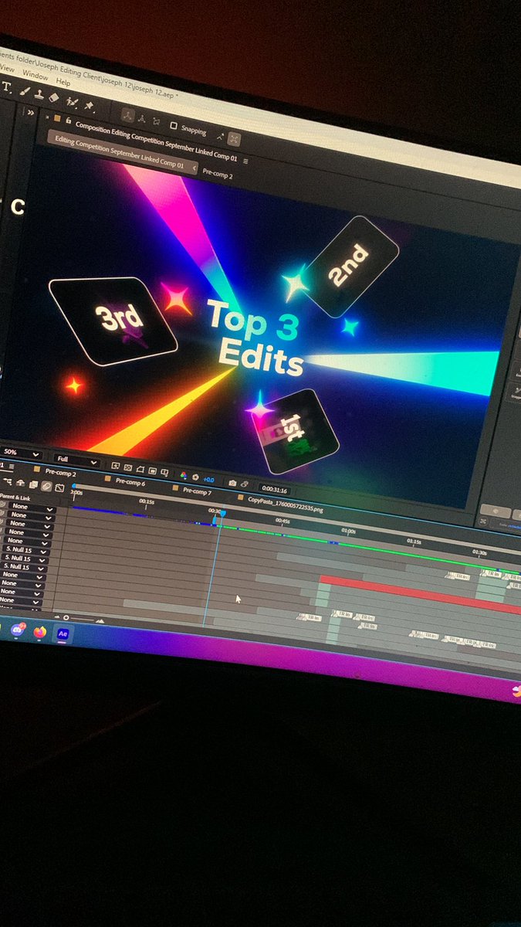Switch to the Pre-comp 2 timeline tab

[x=60, y=472]
